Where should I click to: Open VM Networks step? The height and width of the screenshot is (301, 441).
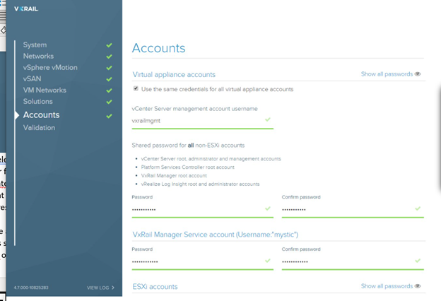pyautogui.click(x=45, y=90)
